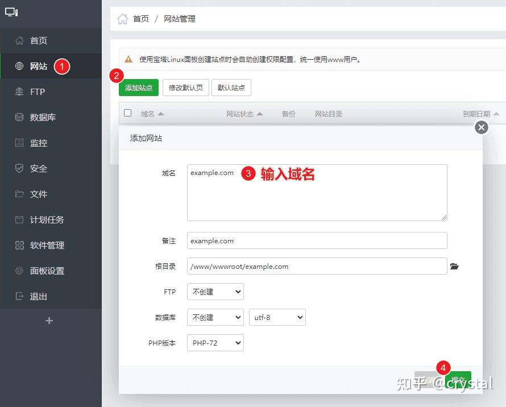
Task: Select the FTP sidebar icon
Action: [x=37, y=92]
